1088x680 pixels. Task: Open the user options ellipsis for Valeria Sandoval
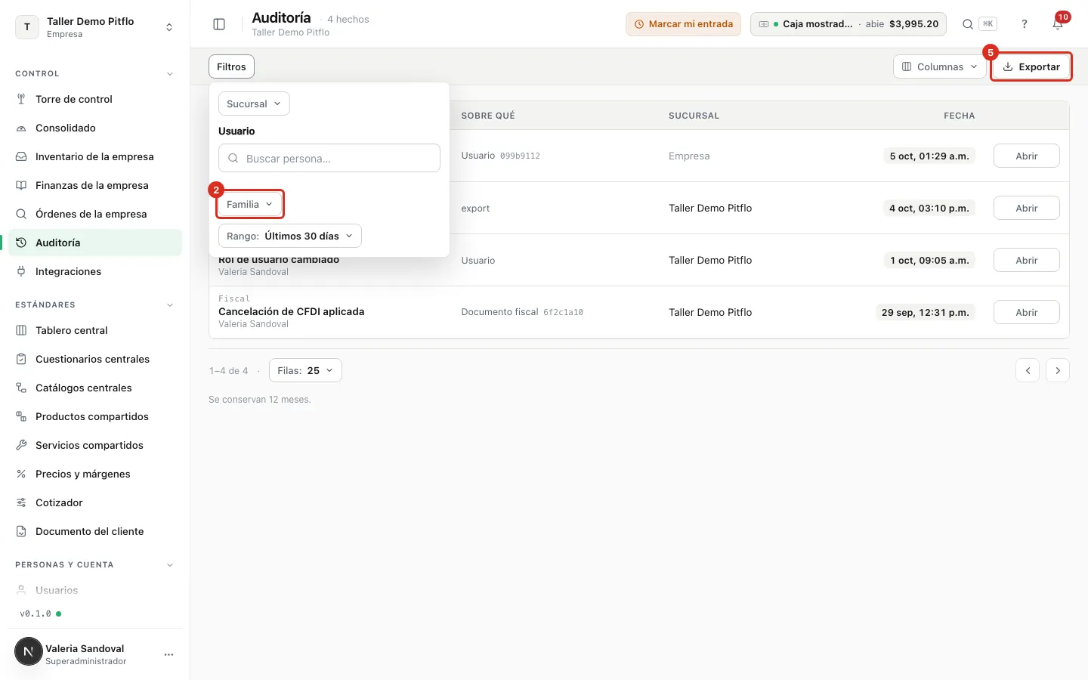(x=168, y=654)
